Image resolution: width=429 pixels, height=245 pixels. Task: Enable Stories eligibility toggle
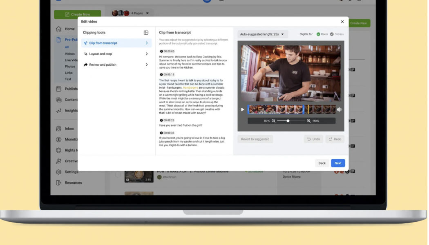pos(332,34)
